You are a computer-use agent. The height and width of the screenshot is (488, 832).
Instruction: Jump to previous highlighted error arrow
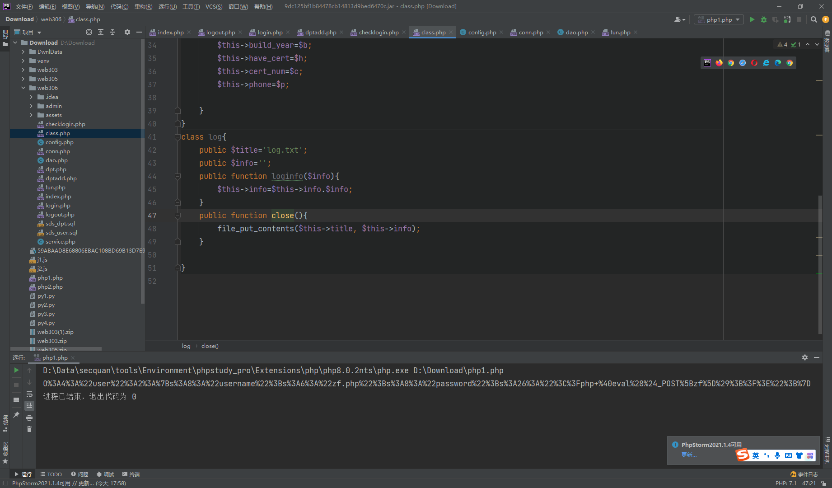[x=808, y=44]
